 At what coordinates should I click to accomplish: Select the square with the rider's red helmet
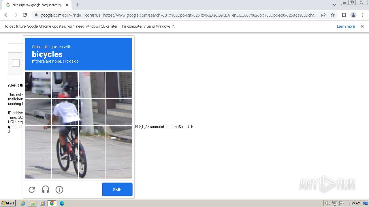(65, 85)
